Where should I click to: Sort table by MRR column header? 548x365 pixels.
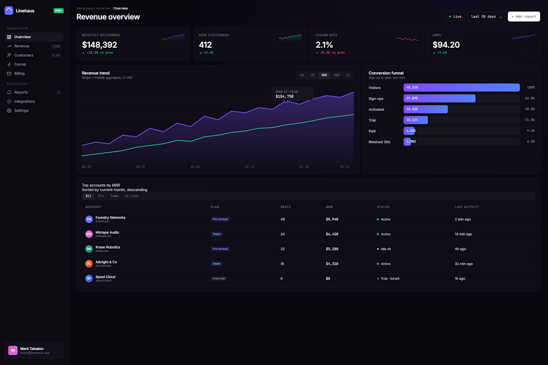[329, 207]
